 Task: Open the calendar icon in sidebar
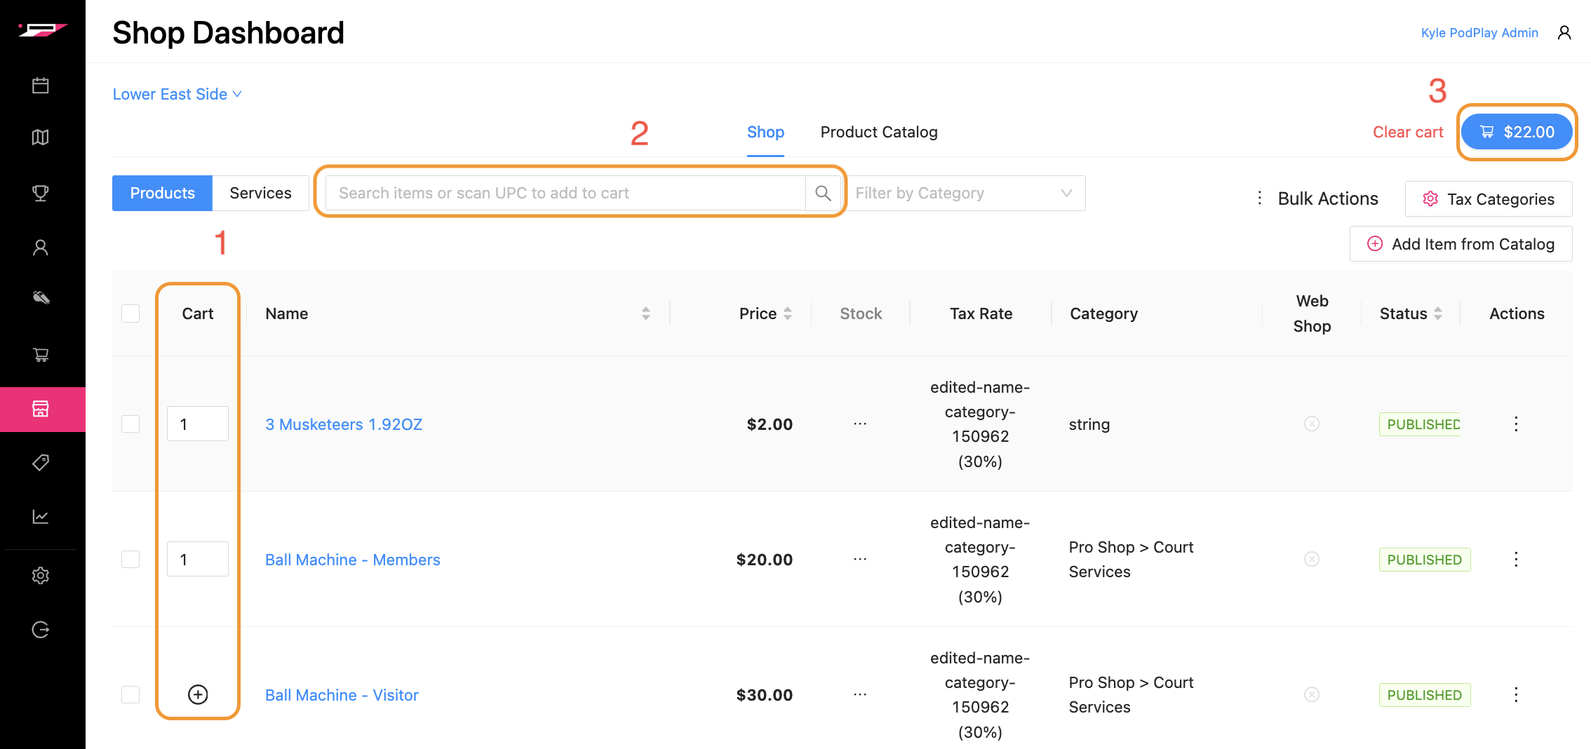click(41, 86)
